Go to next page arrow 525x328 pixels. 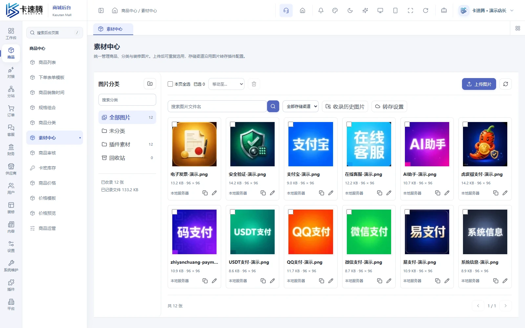click(506, 306)
